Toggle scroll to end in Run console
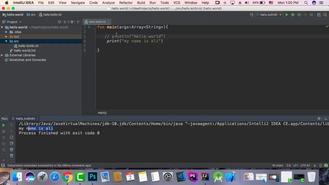The height and width of the screenshot is (185, 329). (11, 143)
